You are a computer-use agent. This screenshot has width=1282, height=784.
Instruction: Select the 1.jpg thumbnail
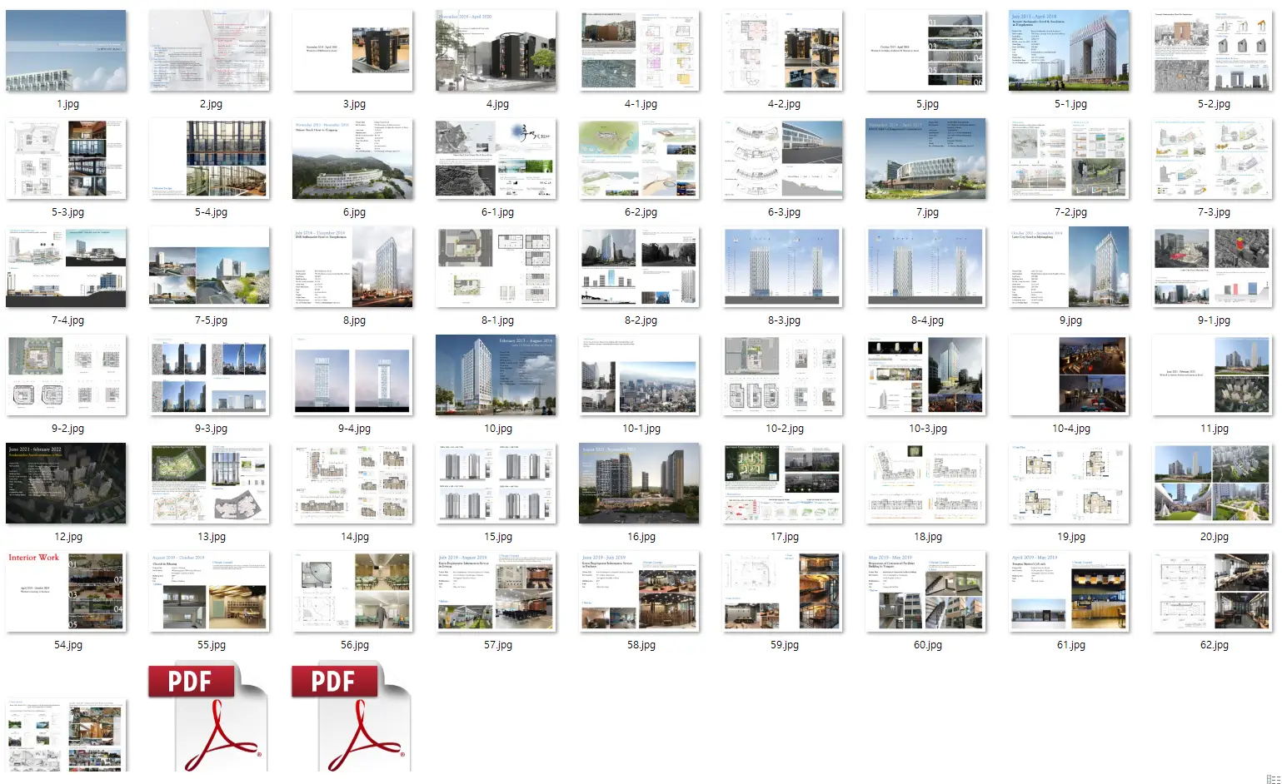[67, 51]
